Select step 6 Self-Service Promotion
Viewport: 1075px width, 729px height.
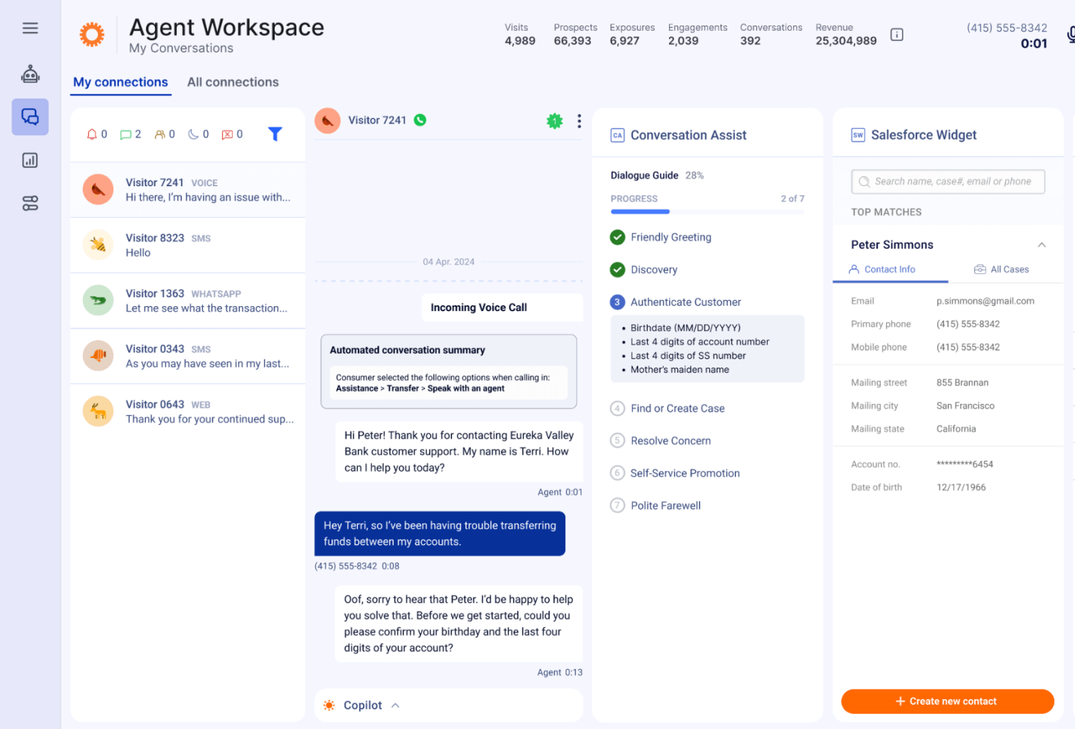(x=675, y=473)
